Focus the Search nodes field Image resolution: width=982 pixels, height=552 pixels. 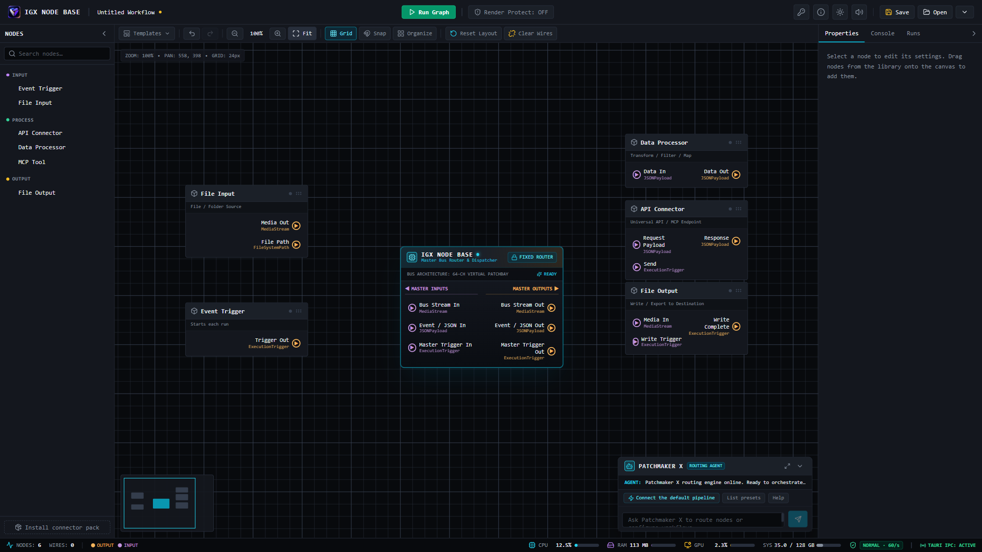tap(57, 54)
